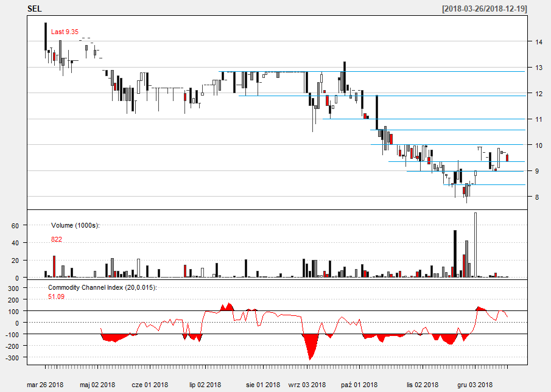Screen dimensions: 551x392
Task: Click the 9 label on the price axis
Action: [x=537, y=171]
